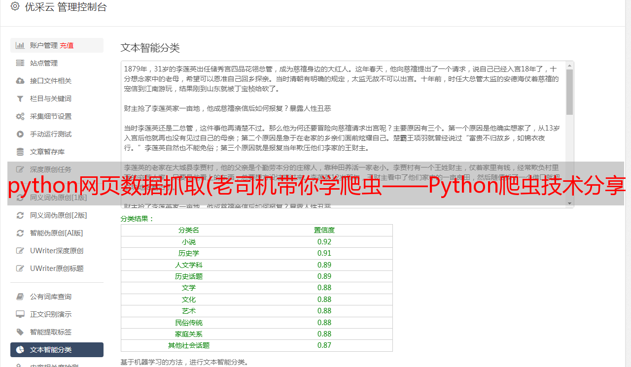The image size is (631, 367).
Task: Open the 深度原创任务 sidebar entry
Action: pos(51,169)
